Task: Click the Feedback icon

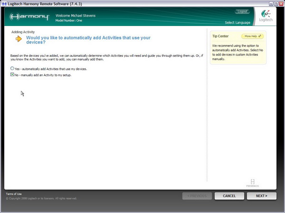Action: coord(253,183)
